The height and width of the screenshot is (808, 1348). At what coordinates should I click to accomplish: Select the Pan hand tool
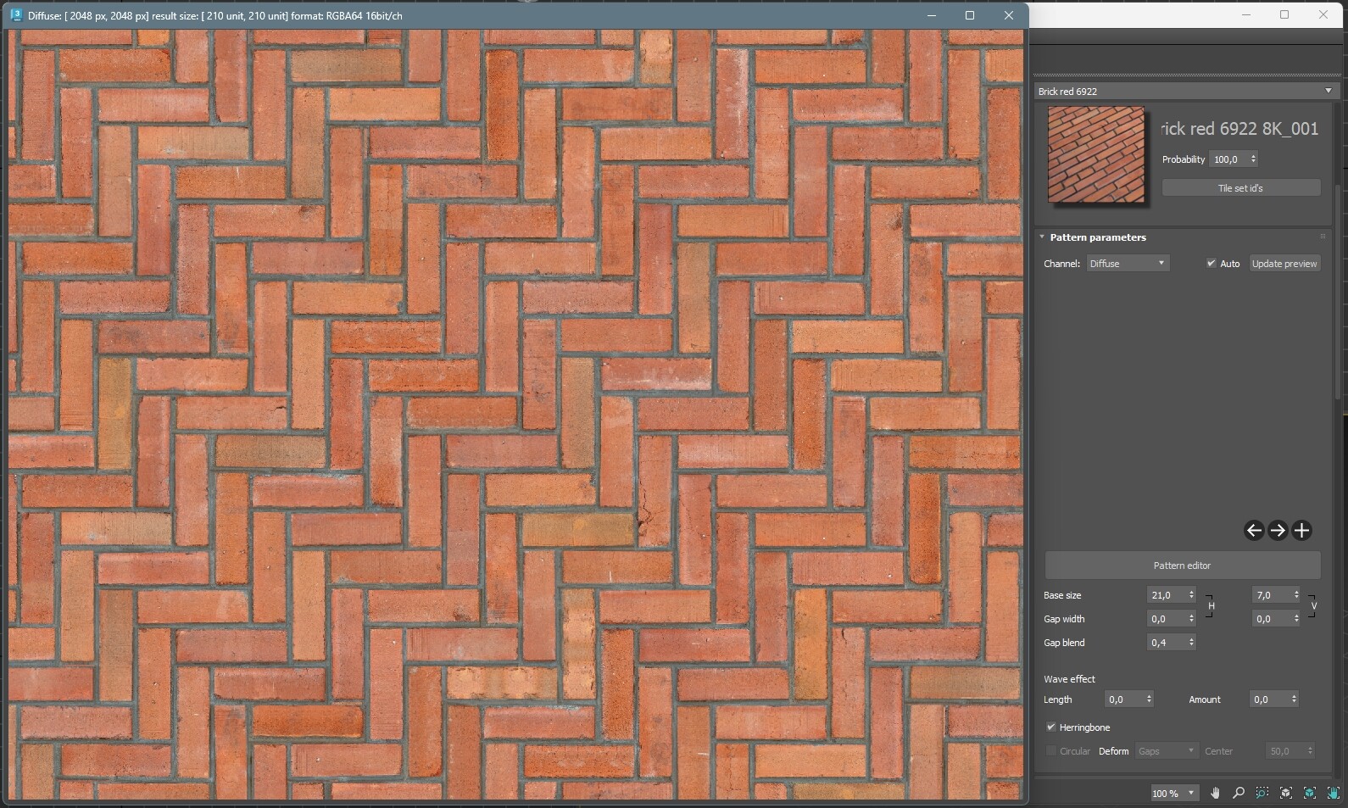(x=1215, y=793)
